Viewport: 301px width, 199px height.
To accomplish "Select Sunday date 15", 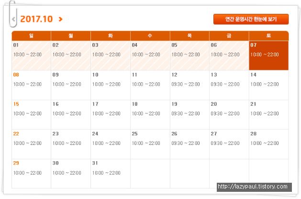I will click(31, 114).
